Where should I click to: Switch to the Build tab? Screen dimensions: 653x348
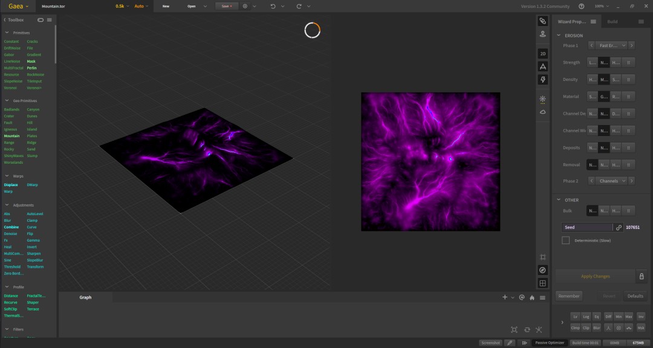(x=612, y=22)
